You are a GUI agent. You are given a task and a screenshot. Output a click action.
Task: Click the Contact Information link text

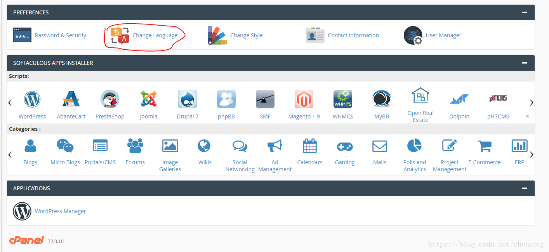pyautogui.click(x=353, y=35)
